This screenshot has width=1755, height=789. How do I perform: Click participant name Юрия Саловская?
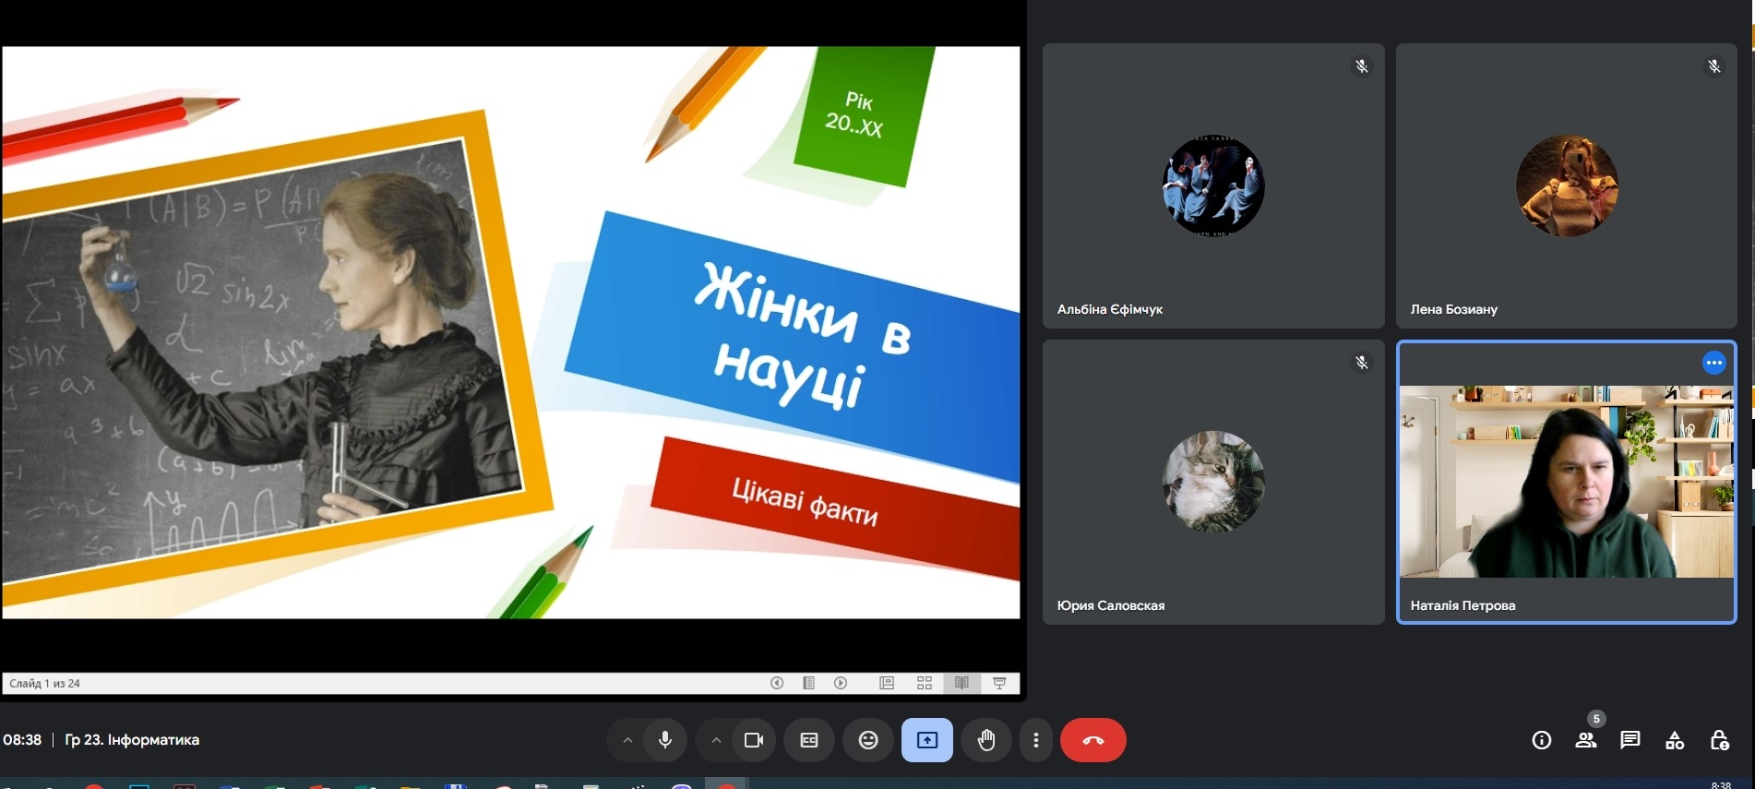[x=1111, y=605]
